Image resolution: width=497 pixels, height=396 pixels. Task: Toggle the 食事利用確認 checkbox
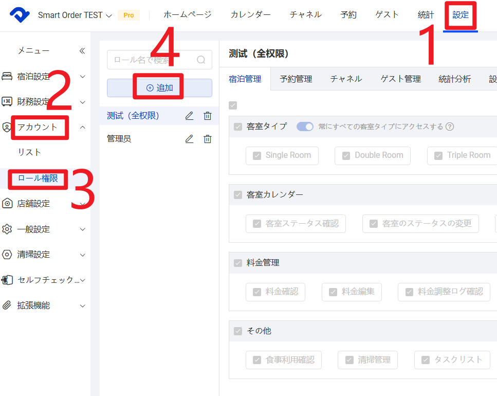click(257, 360)
